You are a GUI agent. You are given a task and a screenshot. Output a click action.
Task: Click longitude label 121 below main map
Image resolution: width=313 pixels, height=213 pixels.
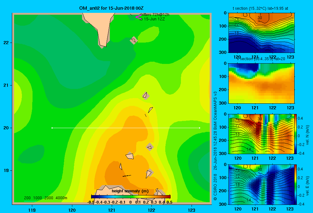coord(112,210)
